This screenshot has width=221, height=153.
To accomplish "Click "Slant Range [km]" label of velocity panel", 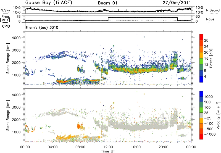I will [x=8, y=115].
